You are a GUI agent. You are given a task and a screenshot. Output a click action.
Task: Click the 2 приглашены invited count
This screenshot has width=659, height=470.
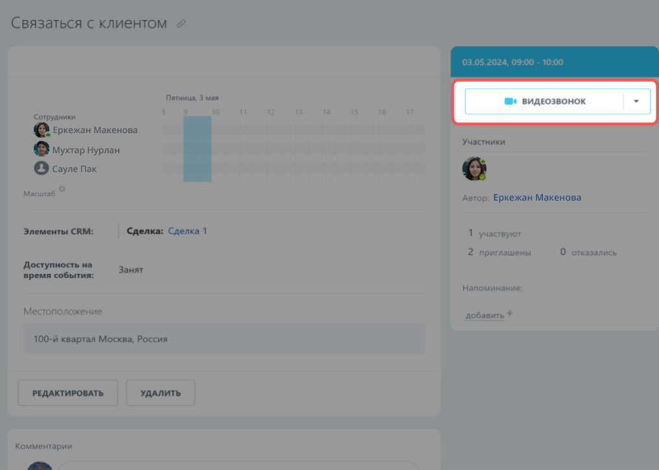tap(499, 253)
